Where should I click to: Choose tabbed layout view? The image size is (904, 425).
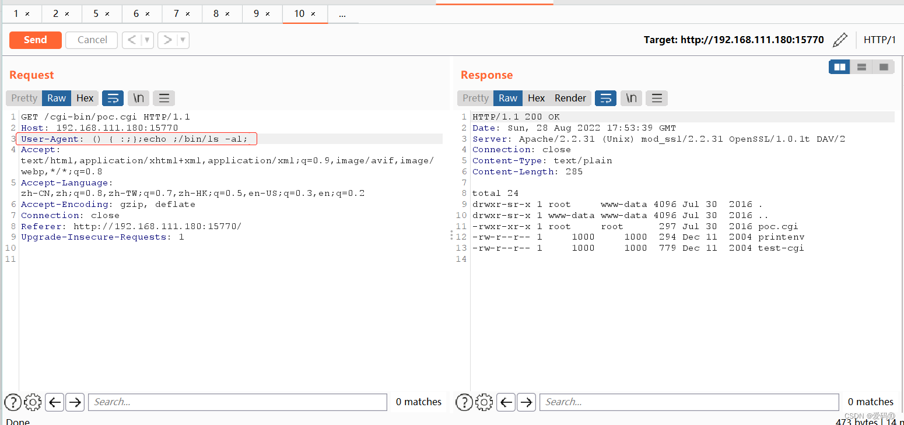(x=884, y=67)
